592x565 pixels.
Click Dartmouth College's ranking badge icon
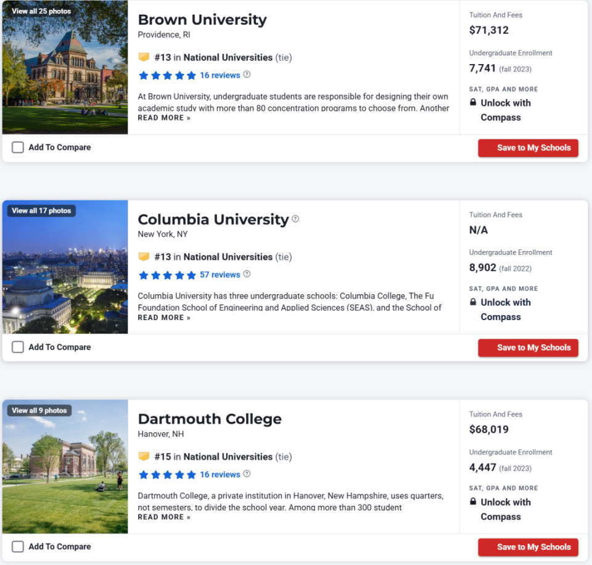coord(144,456)
